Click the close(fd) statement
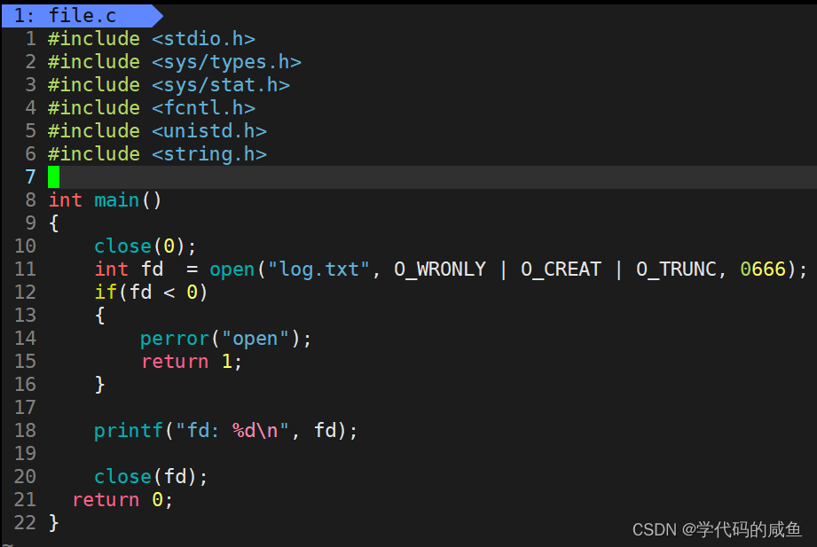Screen dimensions: 817x547 tap(151, 477)
